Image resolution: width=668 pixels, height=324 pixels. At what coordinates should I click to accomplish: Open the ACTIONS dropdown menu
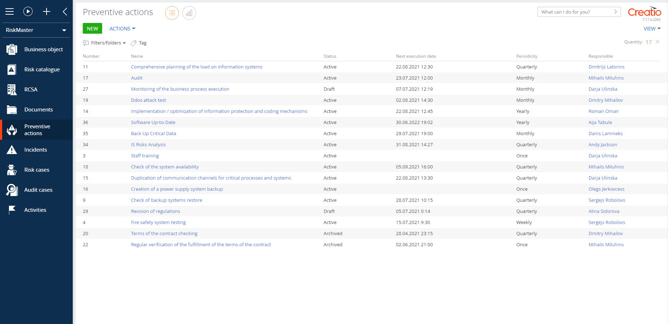122,29
